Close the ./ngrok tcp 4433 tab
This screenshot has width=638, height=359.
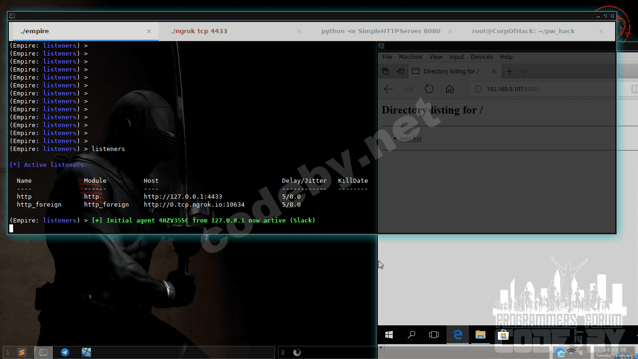pyautogui.click(x=299, y=31)
